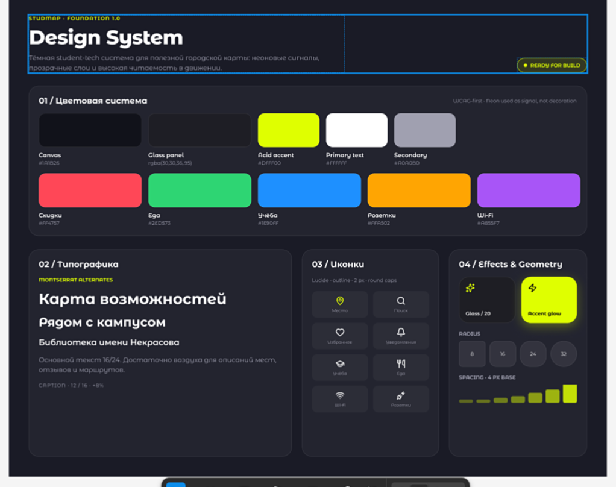Click the Рядом с кампусом subheading

[102, 322]
